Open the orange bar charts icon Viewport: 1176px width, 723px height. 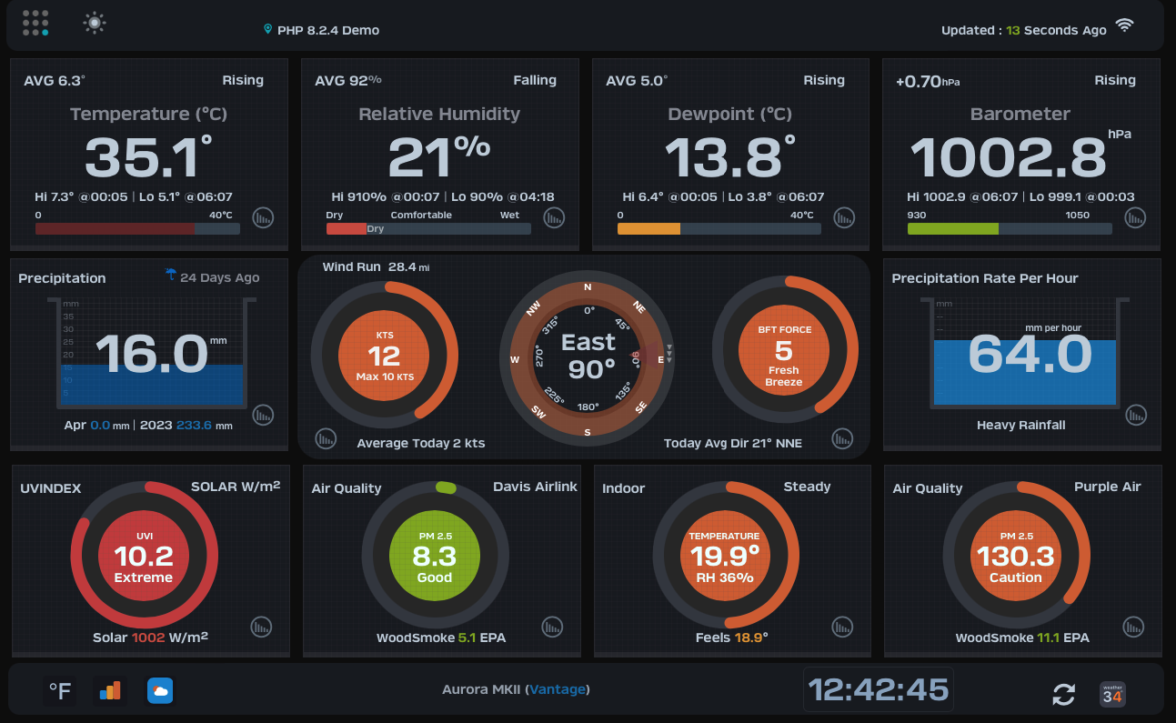click(110, 691)
